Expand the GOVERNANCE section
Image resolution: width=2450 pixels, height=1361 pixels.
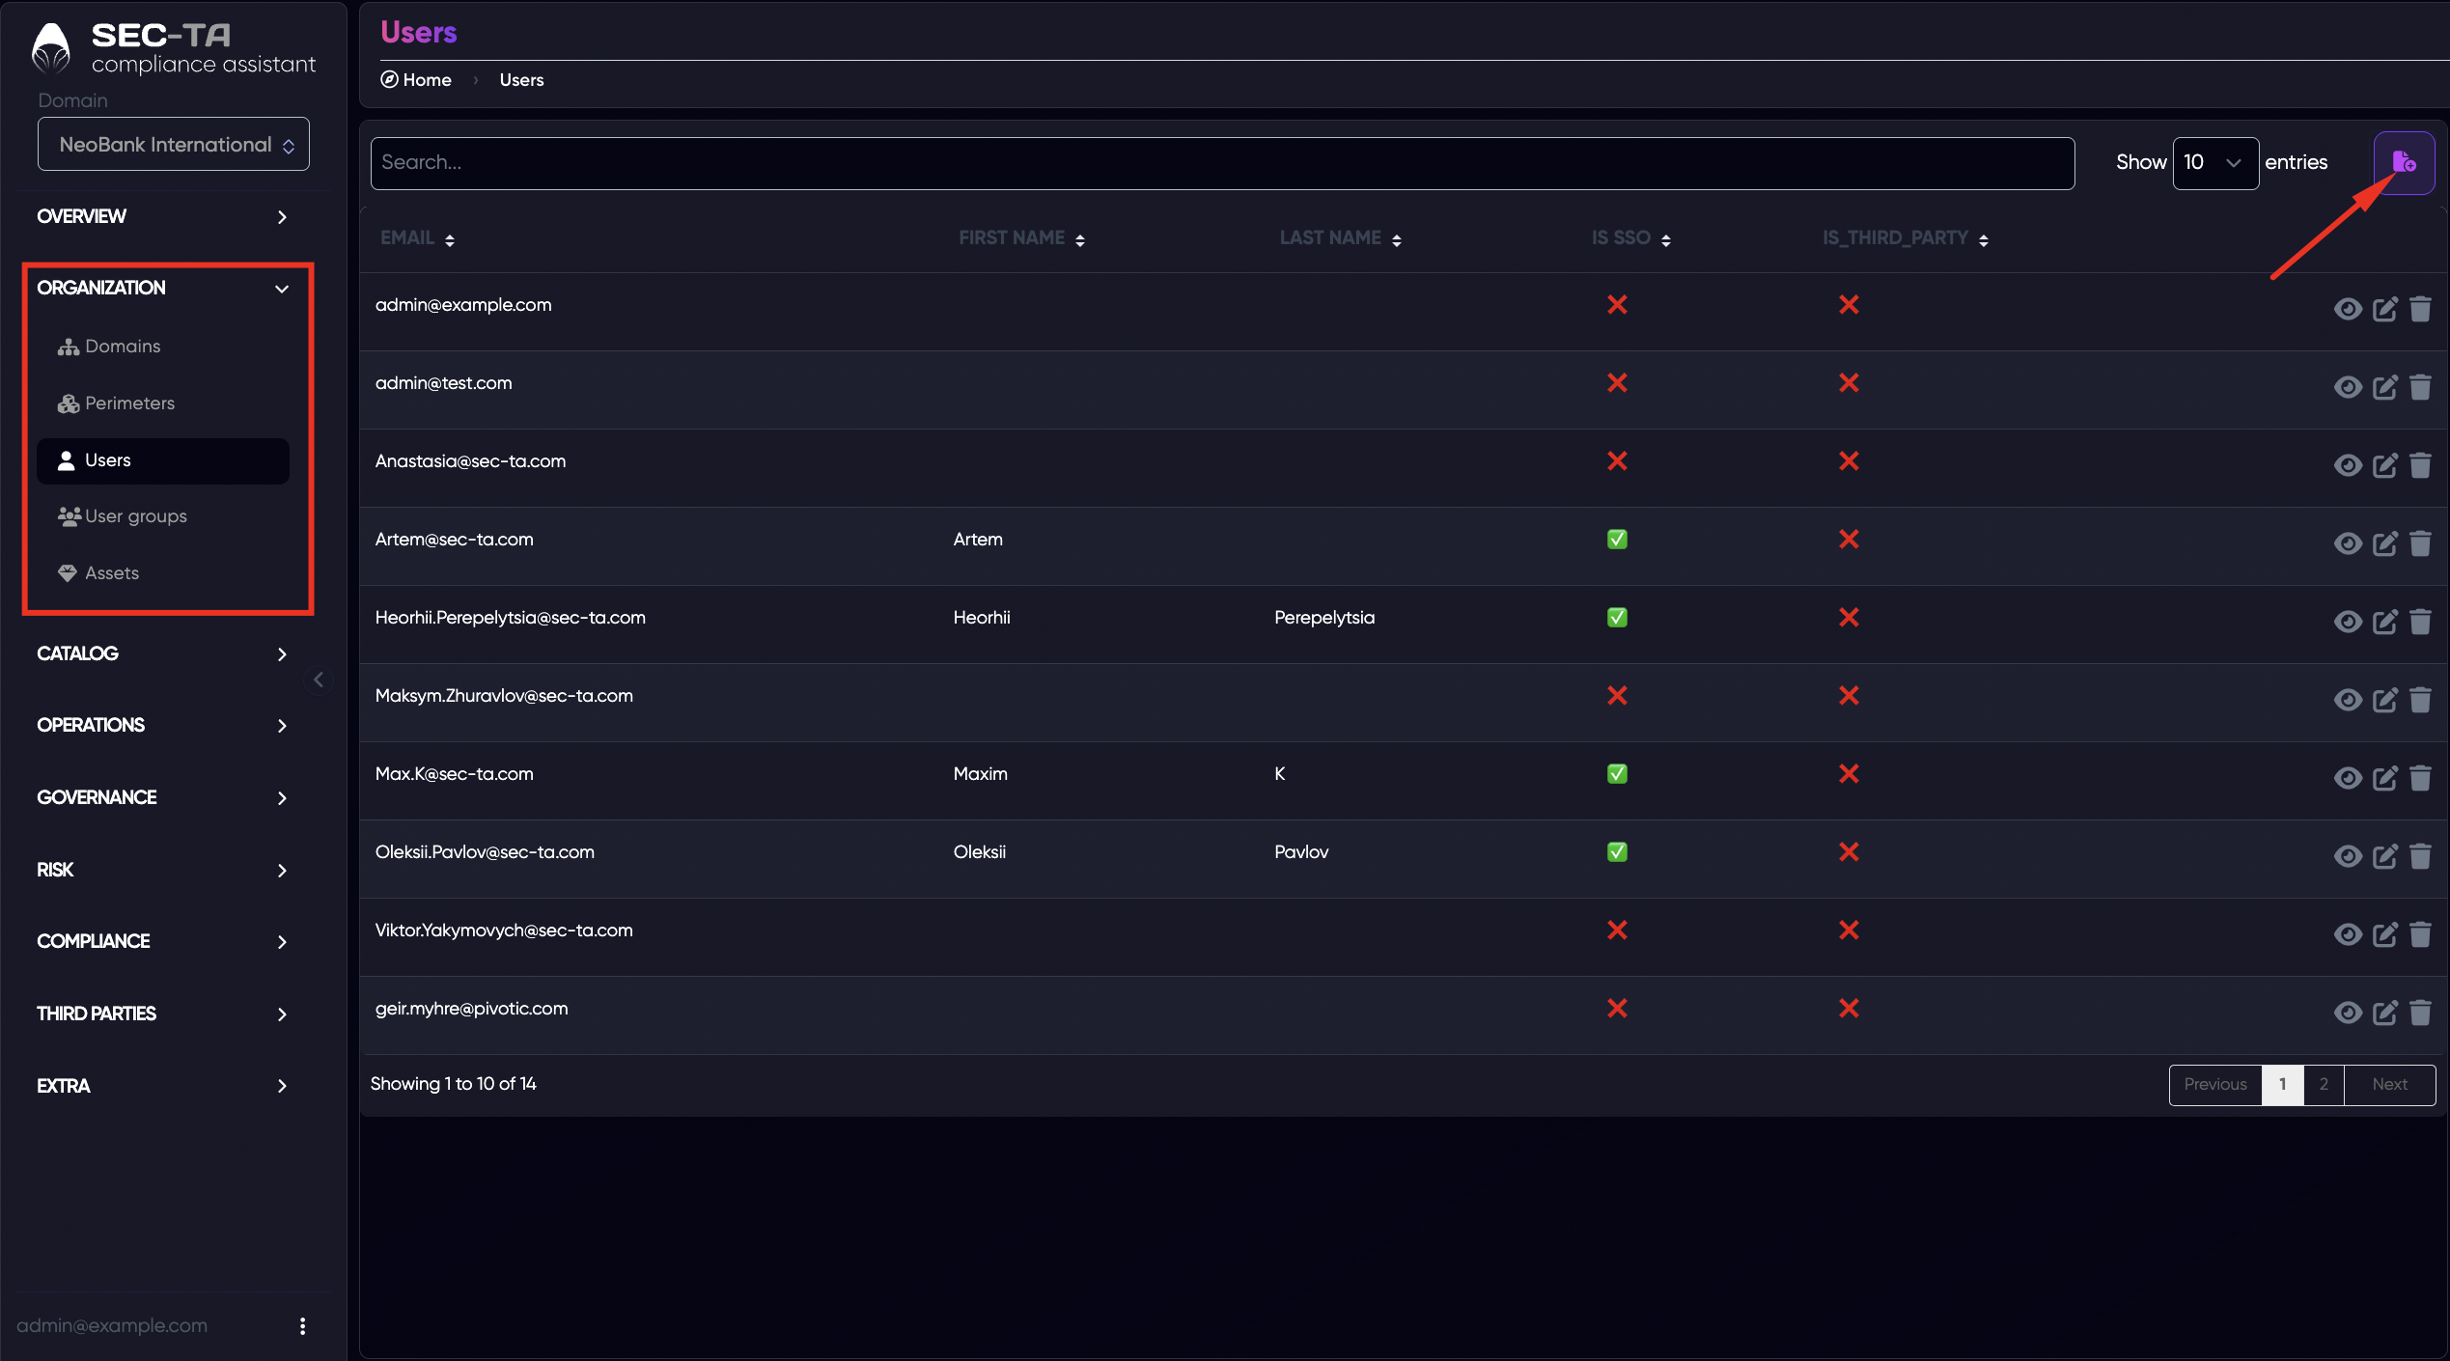point(163,797)
